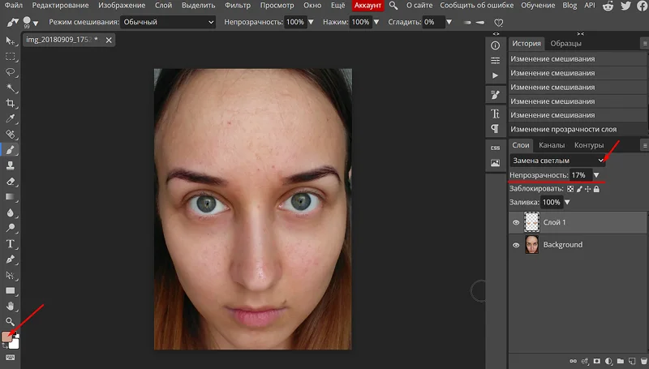The height and width of the screenshot is (369, 649).
Task: Expand layer Непрозрачность 17% arrow
Action: 596,175
